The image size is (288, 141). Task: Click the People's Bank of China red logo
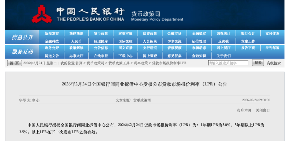[x=42, y=14]
